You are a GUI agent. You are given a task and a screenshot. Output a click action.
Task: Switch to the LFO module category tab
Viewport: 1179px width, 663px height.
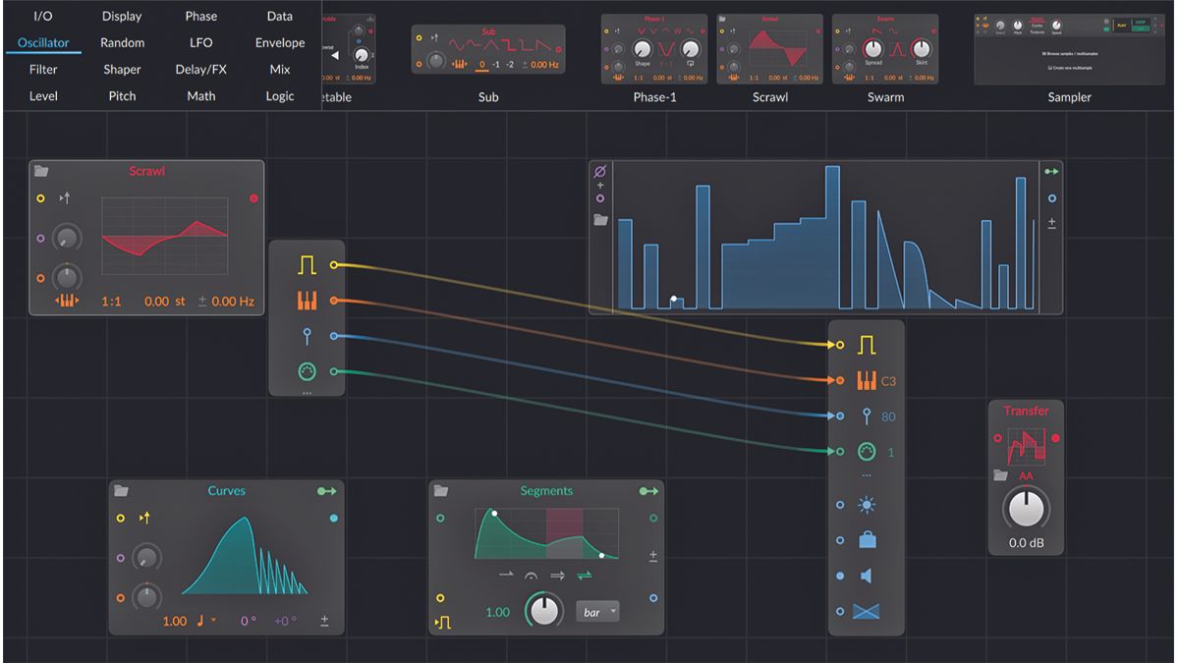coord(200,42)
